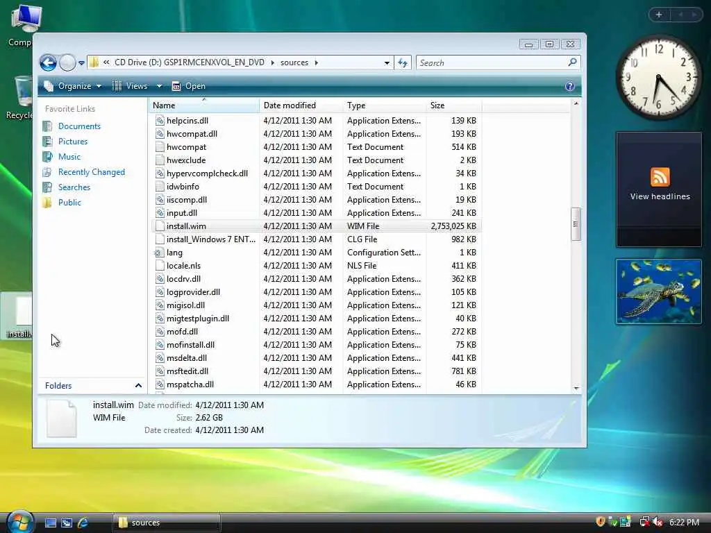Select the hypervcomplcheck.dll file icon
This screenshot has width=711, height=533.
(x=160, y=173)
